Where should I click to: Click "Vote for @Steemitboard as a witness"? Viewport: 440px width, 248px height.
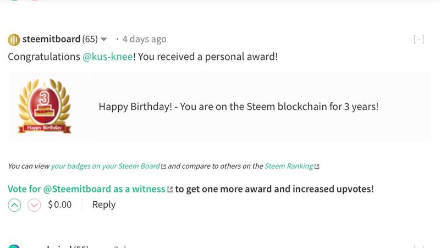[x=86, y=189]
